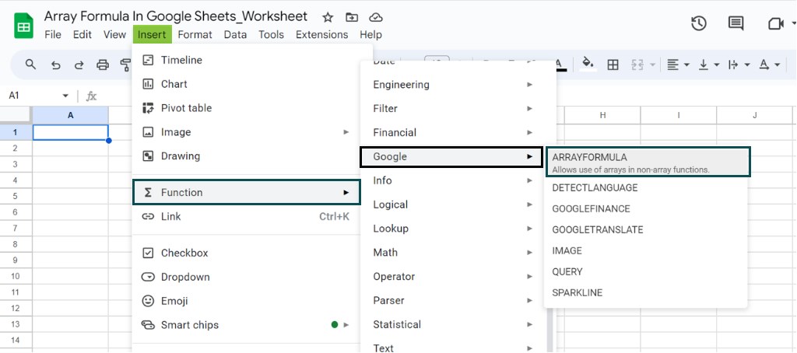Open the Help menu
Viewport: 797px width, 353px height.
coord(370,34)
